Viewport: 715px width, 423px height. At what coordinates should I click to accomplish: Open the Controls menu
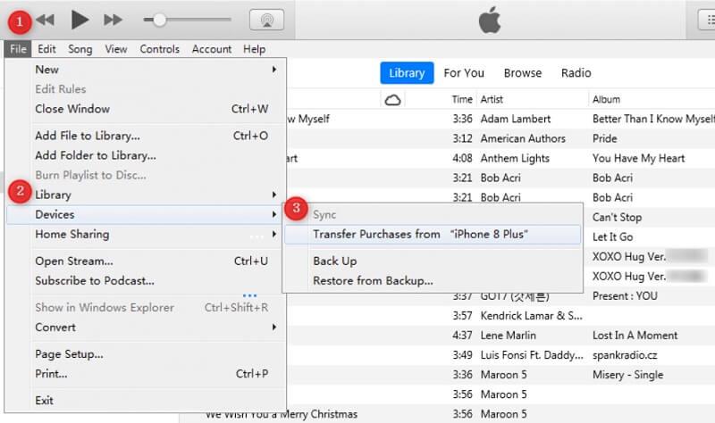(x=160, y=49)
